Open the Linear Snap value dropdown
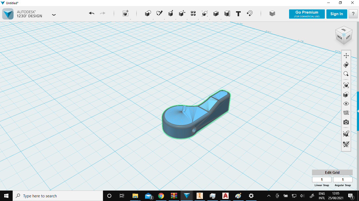The image size is (359, 201). 321,180
